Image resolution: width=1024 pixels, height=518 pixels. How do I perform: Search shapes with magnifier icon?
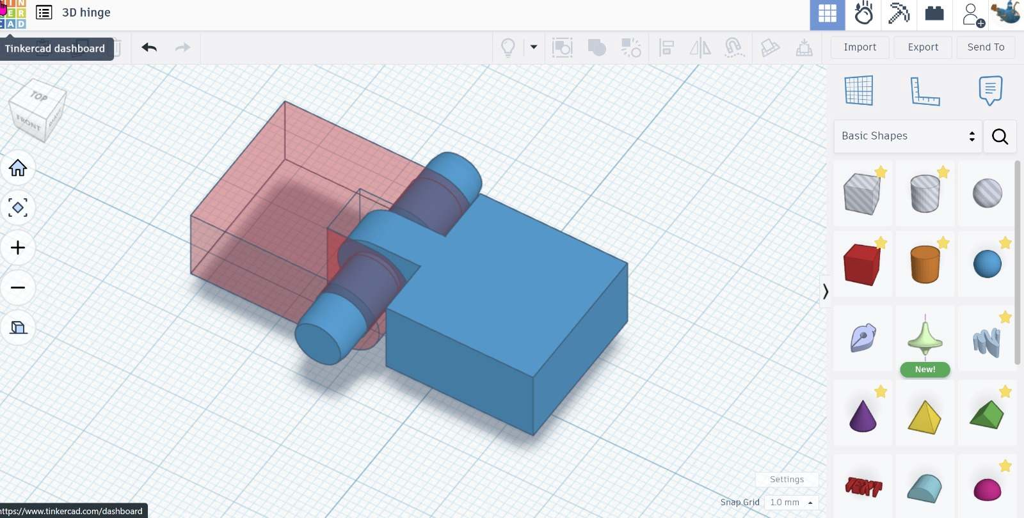tap(1000, 136)
